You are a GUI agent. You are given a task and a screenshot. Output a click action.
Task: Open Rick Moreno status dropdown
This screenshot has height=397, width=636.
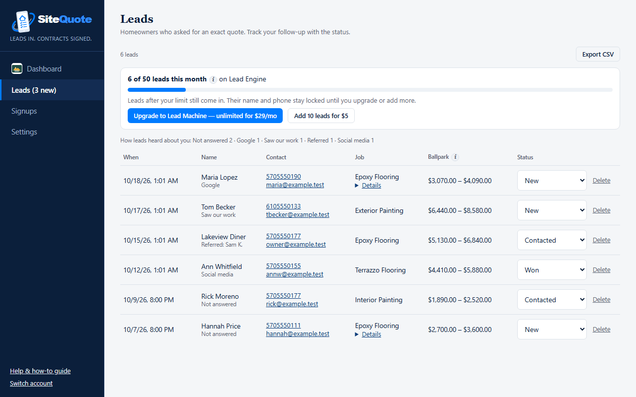pyautogui.click(x=552, y=300)
